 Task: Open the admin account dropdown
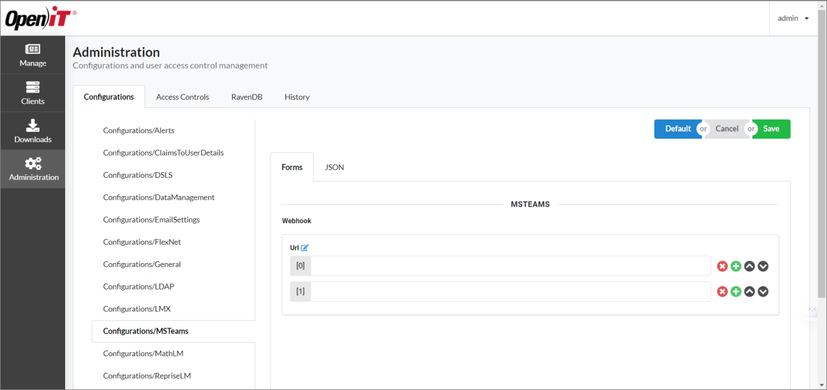[793, 18]
